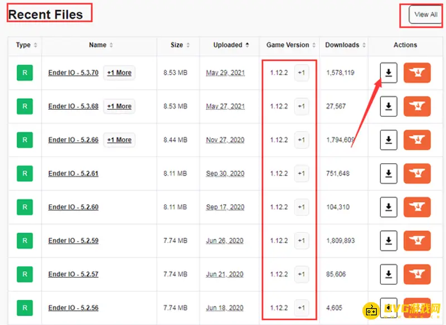The width and height of the screenshot is (446, 325).
Task: Show extra game versions +1 for 5.3.68
Action: pyautogui.click(x=301, y=106)
